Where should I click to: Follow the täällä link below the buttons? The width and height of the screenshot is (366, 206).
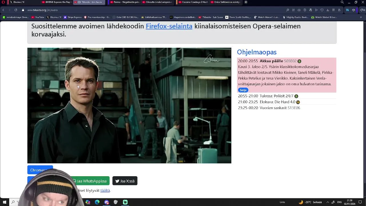105,190
